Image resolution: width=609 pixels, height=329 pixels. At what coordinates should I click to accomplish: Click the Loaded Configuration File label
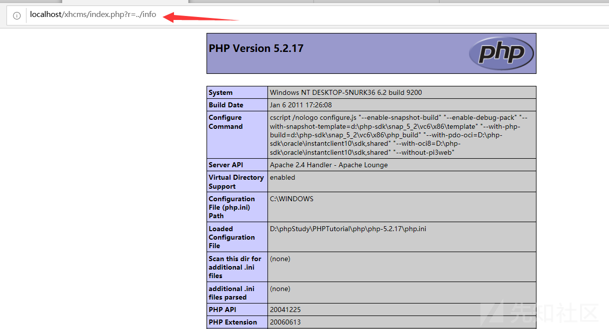(231, 237)
